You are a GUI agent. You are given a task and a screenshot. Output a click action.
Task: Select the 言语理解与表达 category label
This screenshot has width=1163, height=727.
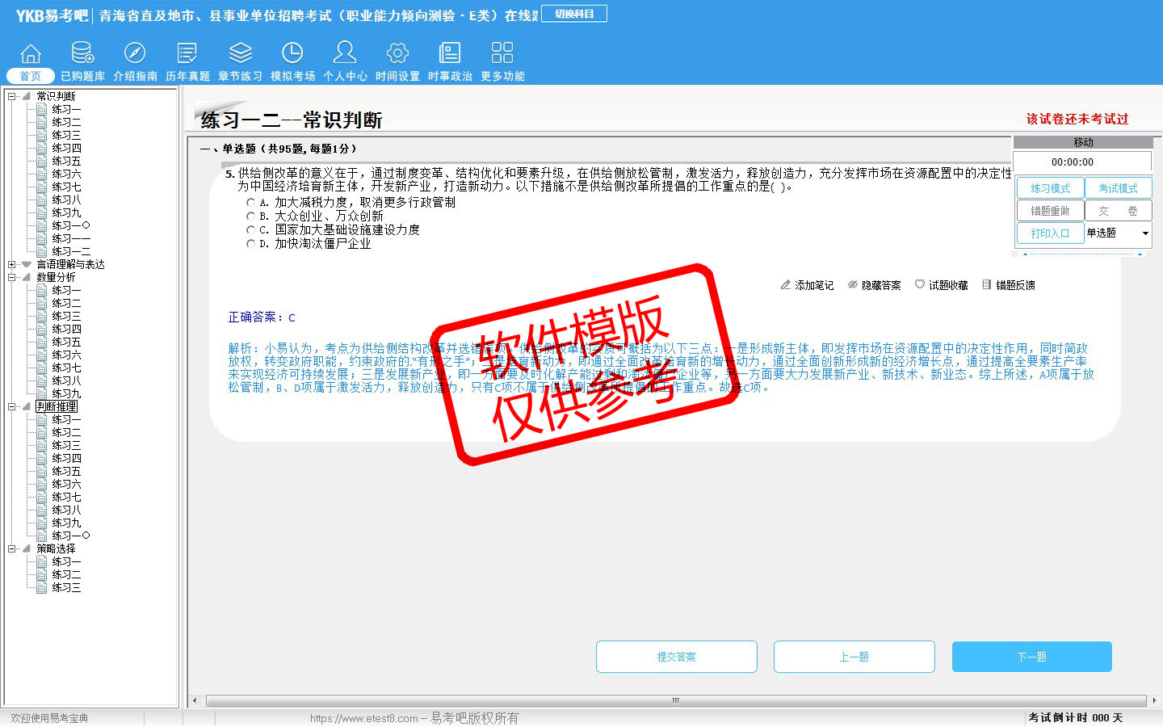pyautogui.click(x=70, y=264)
